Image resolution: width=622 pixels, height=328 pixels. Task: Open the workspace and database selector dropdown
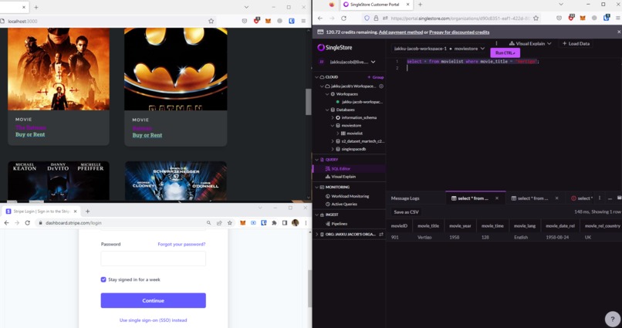pos(438,49)
